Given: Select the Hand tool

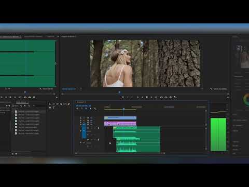Looking at the screenshot, I should [x=50, y=108].
